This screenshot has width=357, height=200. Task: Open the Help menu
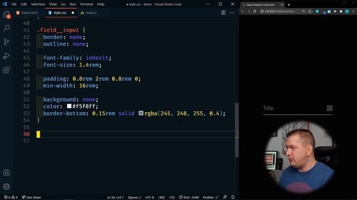100,4
